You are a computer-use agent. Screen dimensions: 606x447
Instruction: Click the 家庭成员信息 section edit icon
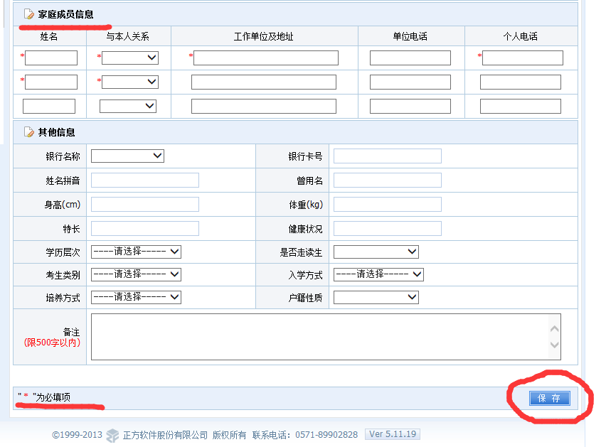(x=28, y=14)
